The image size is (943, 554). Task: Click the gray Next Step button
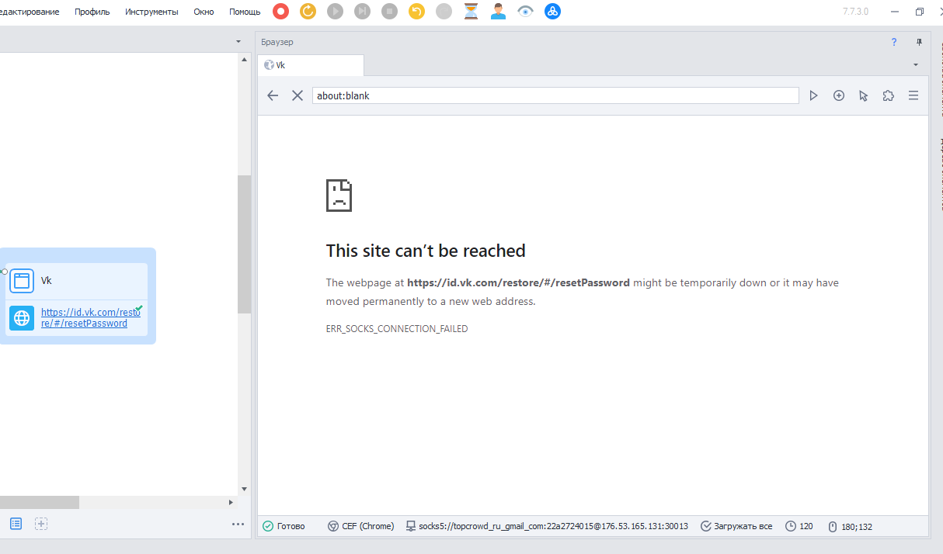click(363, 11)
